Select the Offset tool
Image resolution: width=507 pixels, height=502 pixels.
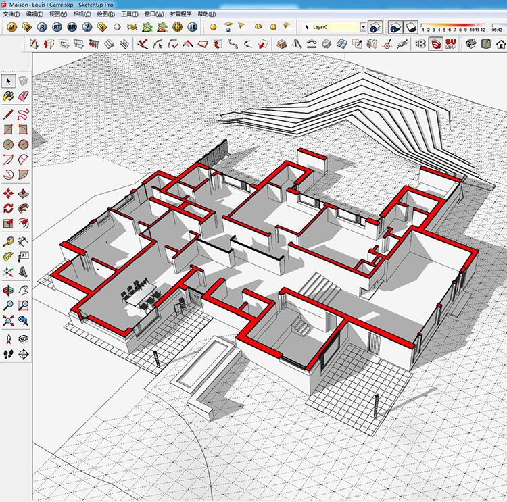pos(23,223)
